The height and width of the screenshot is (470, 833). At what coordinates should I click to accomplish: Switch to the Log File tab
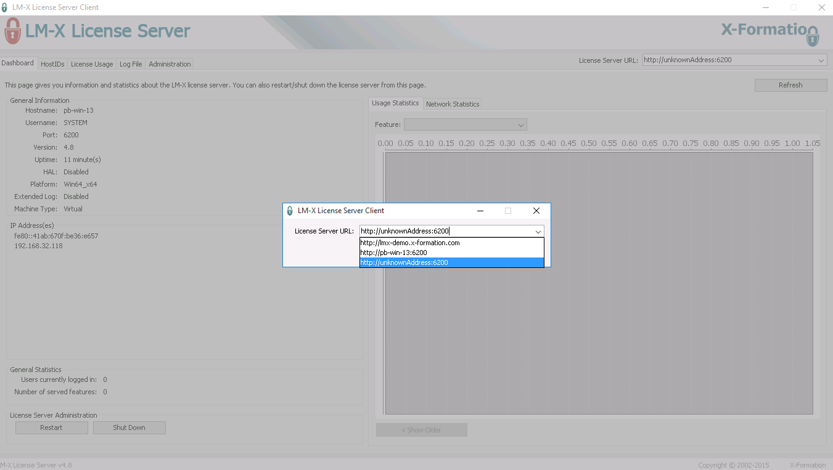(x=131, y=64)
